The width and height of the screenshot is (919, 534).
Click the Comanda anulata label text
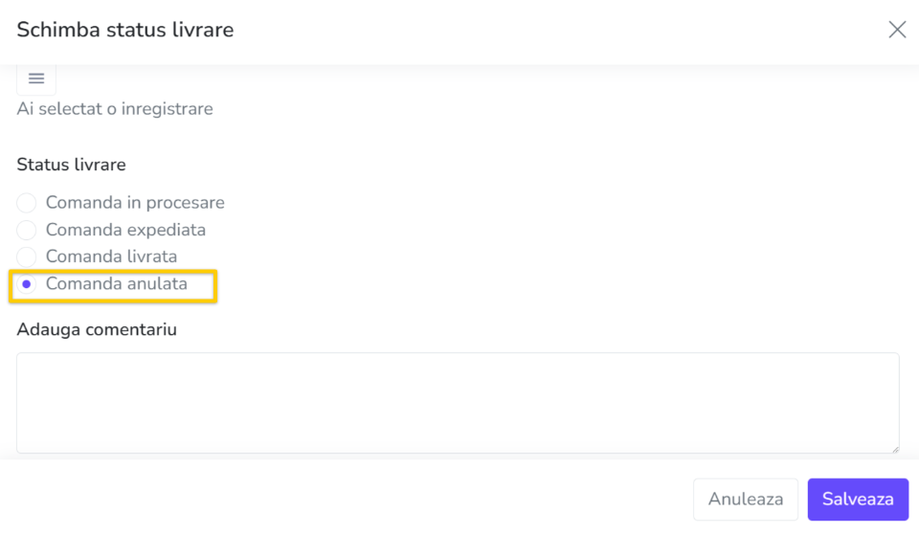click(117, 283)
